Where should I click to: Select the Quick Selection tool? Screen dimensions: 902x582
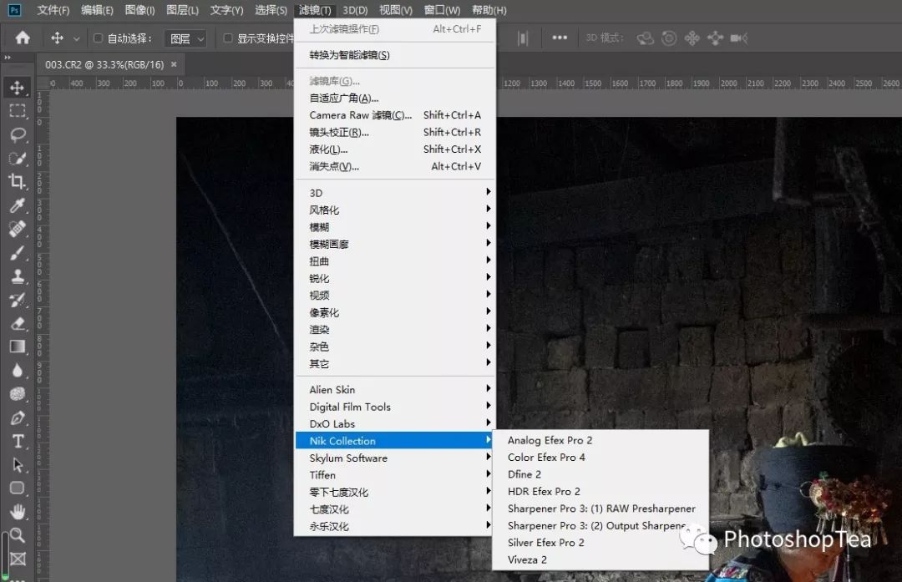tap(18, 158)
